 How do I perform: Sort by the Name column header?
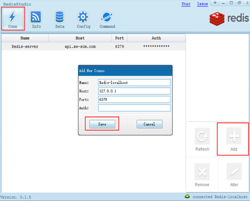25,38
